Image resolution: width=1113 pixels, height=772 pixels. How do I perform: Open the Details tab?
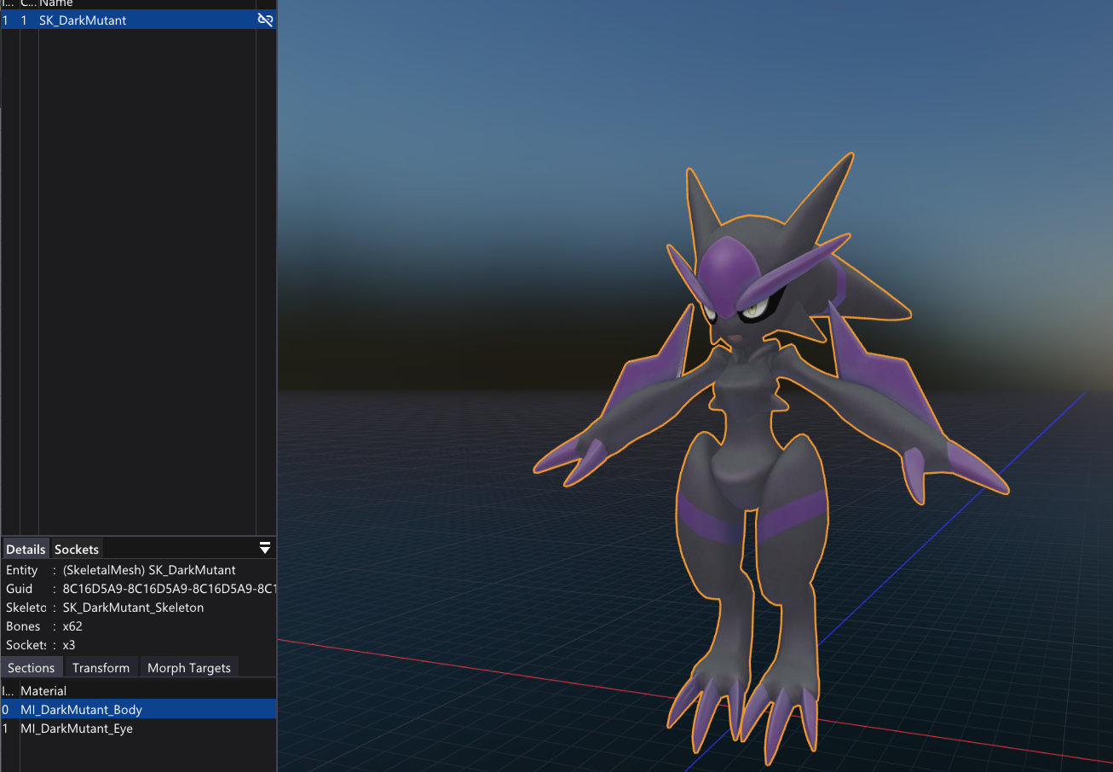point(26,549)
